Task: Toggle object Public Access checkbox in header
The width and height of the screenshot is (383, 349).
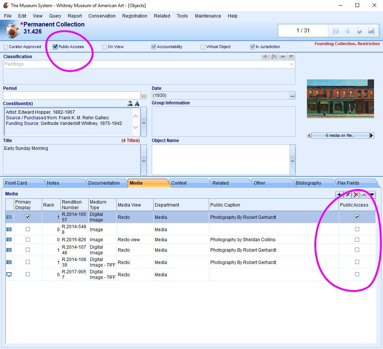Action: 55,47
